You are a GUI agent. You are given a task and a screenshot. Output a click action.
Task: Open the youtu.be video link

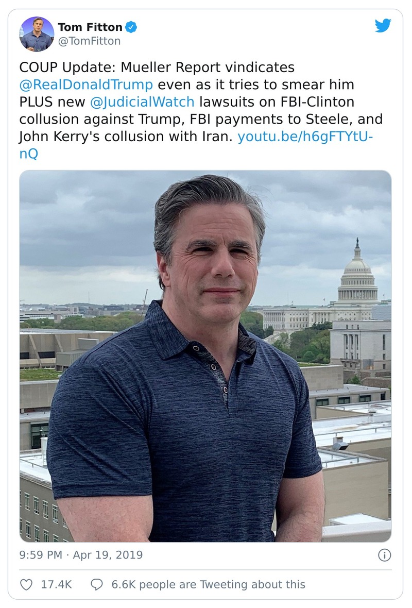pyautogui.click(x=306, y=137)
